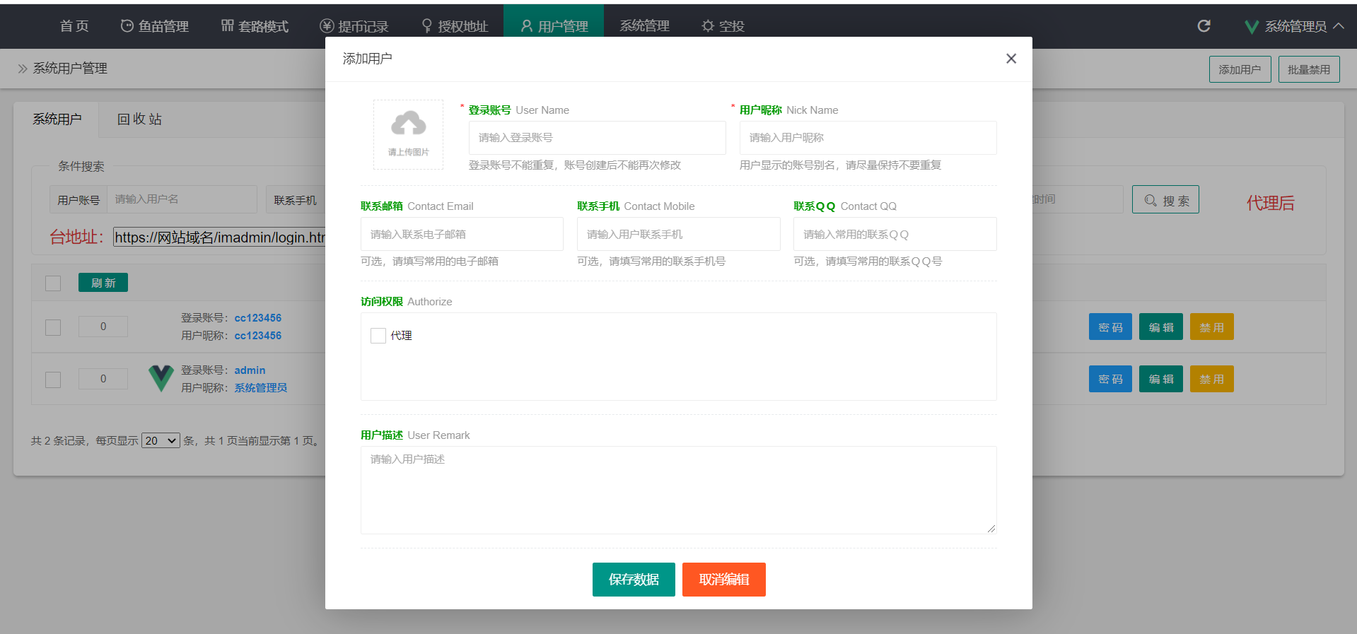Click the refresh icon in top bar

tap(1204, 26)
